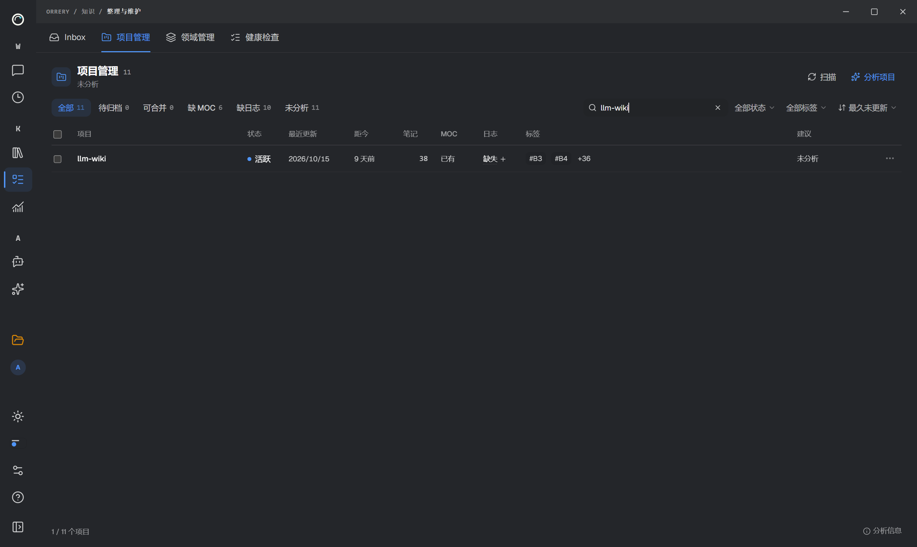Viewport: 917px width, 547px height.
Task: Add missing log via 缺失 +
Action: coord(494,159)
